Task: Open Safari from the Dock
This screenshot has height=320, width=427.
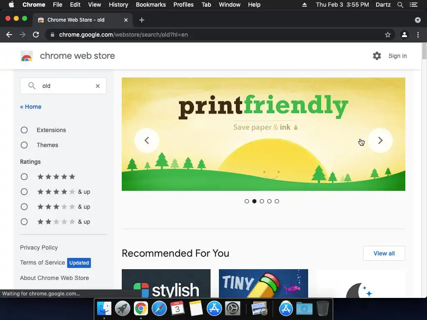Action: click(159, 309)
